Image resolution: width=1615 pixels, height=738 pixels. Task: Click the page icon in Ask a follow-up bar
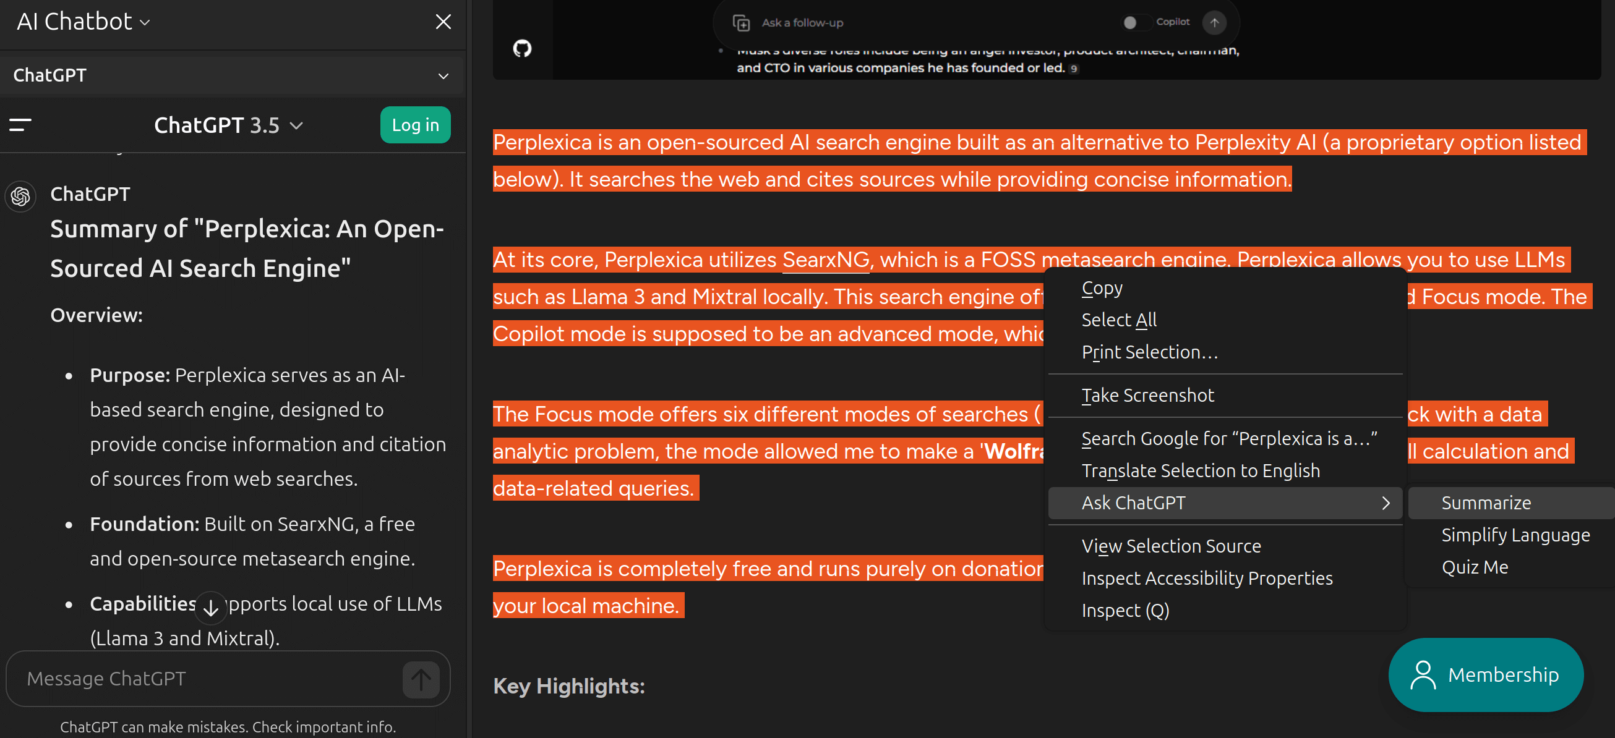(x=742, y=23)
